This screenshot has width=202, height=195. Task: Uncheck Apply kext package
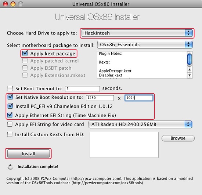[x=25, y=53]
